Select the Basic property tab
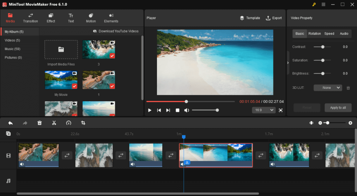357x196 pixels. tap(299, 34)
